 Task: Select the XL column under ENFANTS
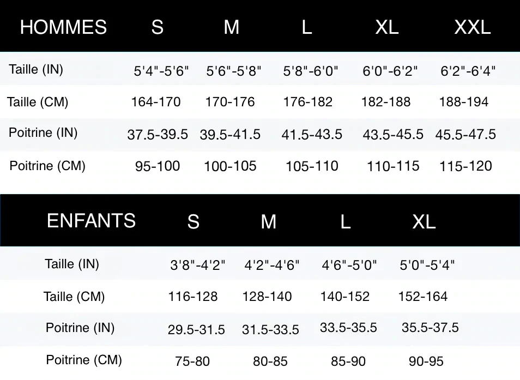point(424,221)
